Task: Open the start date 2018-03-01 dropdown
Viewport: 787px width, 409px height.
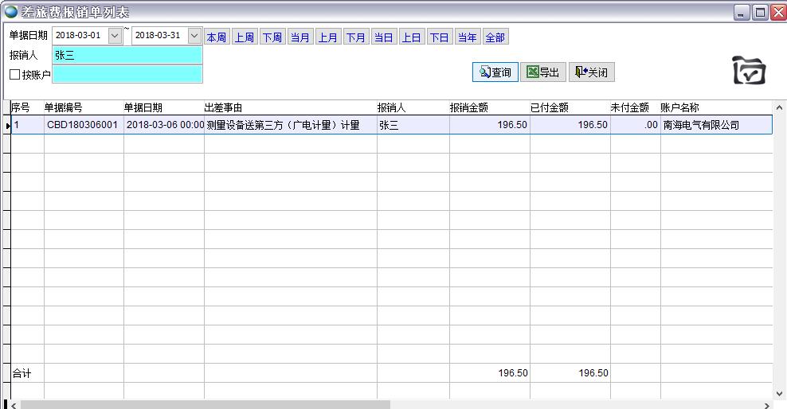Action: [115, 37]
